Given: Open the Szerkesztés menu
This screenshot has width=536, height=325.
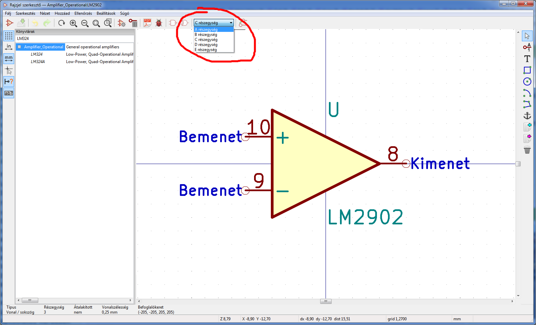Looking at the screenshot, I should 26,13.
